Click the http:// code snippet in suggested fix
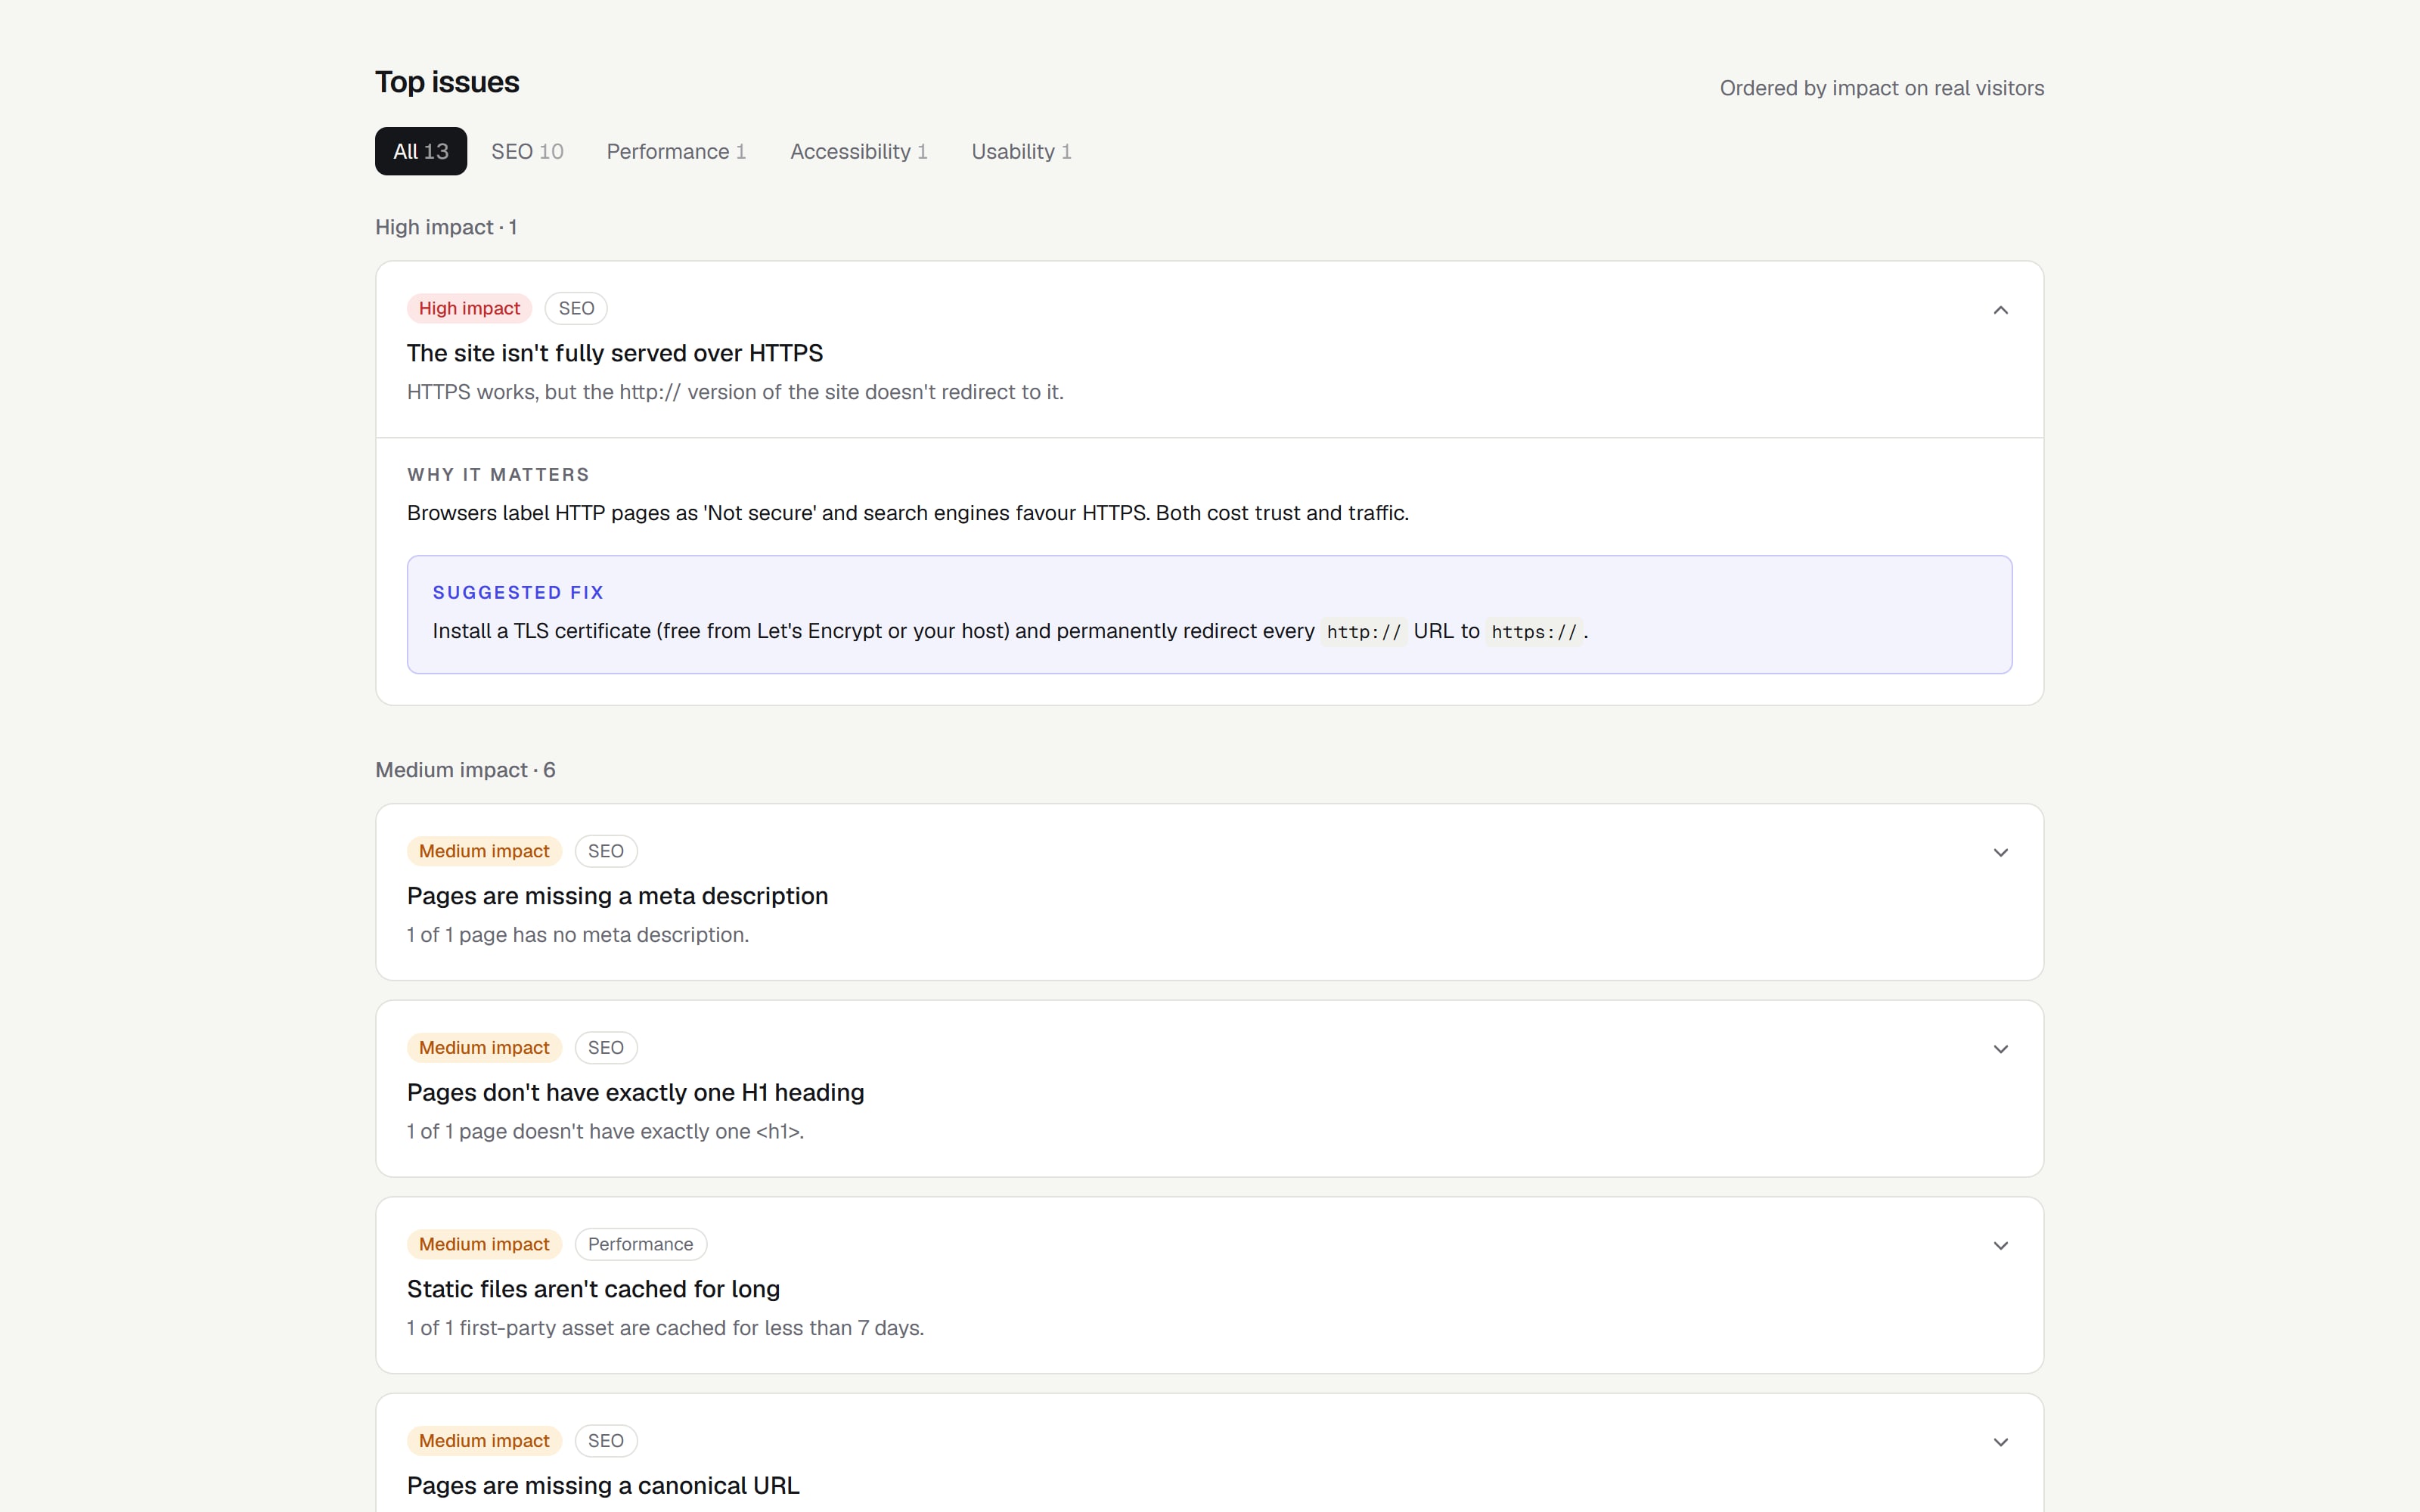Screen dimensions: 2420x1512 coord(1364,632)
